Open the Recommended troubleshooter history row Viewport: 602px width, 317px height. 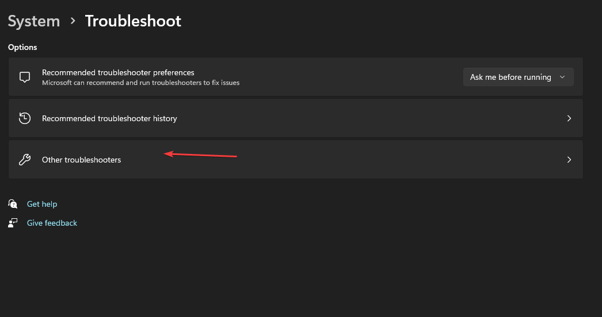(296, 118)
